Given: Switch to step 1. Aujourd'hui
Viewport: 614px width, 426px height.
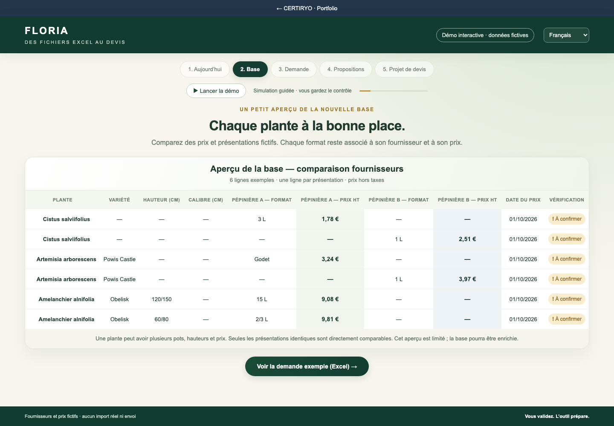Looking at the screenshot, I should pos(205,69).
